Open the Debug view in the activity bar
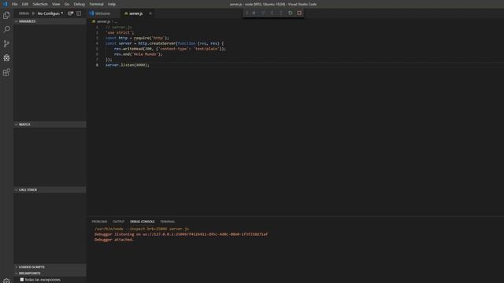Viewport: 504px width, 283px height. pyautogui.click(x=6, y=57)
